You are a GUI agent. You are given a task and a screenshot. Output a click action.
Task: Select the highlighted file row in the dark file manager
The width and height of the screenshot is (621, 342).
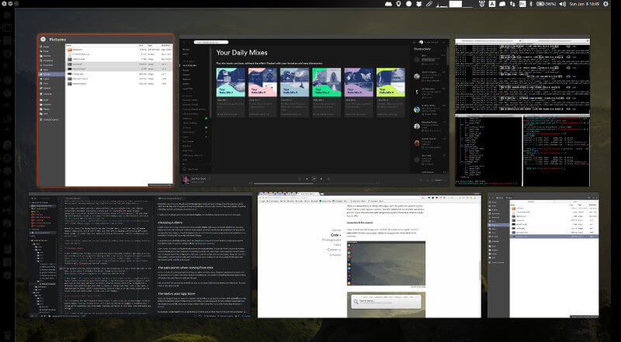[554, 237]
